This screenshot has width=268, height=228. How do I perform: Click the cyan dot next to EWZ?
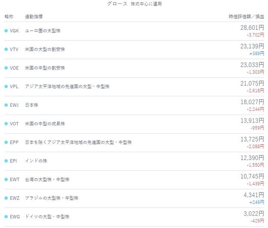pos(6,198)
